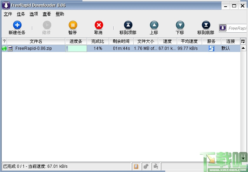Click the clipboard monitoring icon in the status bar
This screenshot has width=248, height=172.
click(136, 166)
